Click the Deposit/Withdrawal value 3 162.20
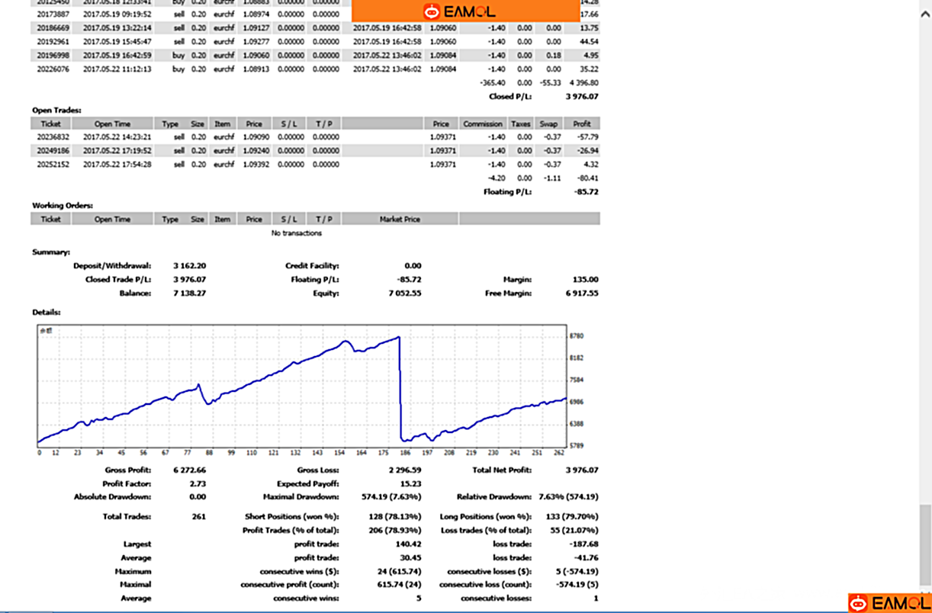The width and height of the screenshot is (932, 613). (x=189, y=265)
